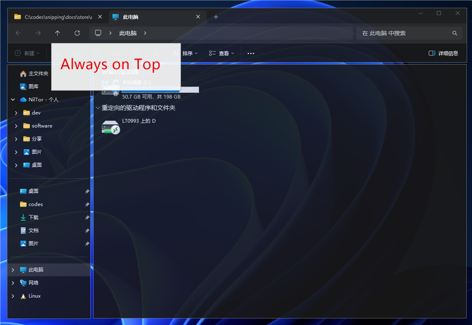472x325 pixels.
Task: Expand the 网络 node chevron
Action: click(x=13, y=283)
